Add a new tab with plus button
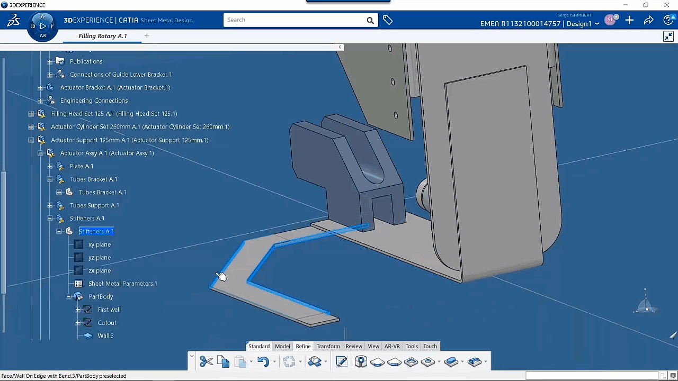 point(147,36)
